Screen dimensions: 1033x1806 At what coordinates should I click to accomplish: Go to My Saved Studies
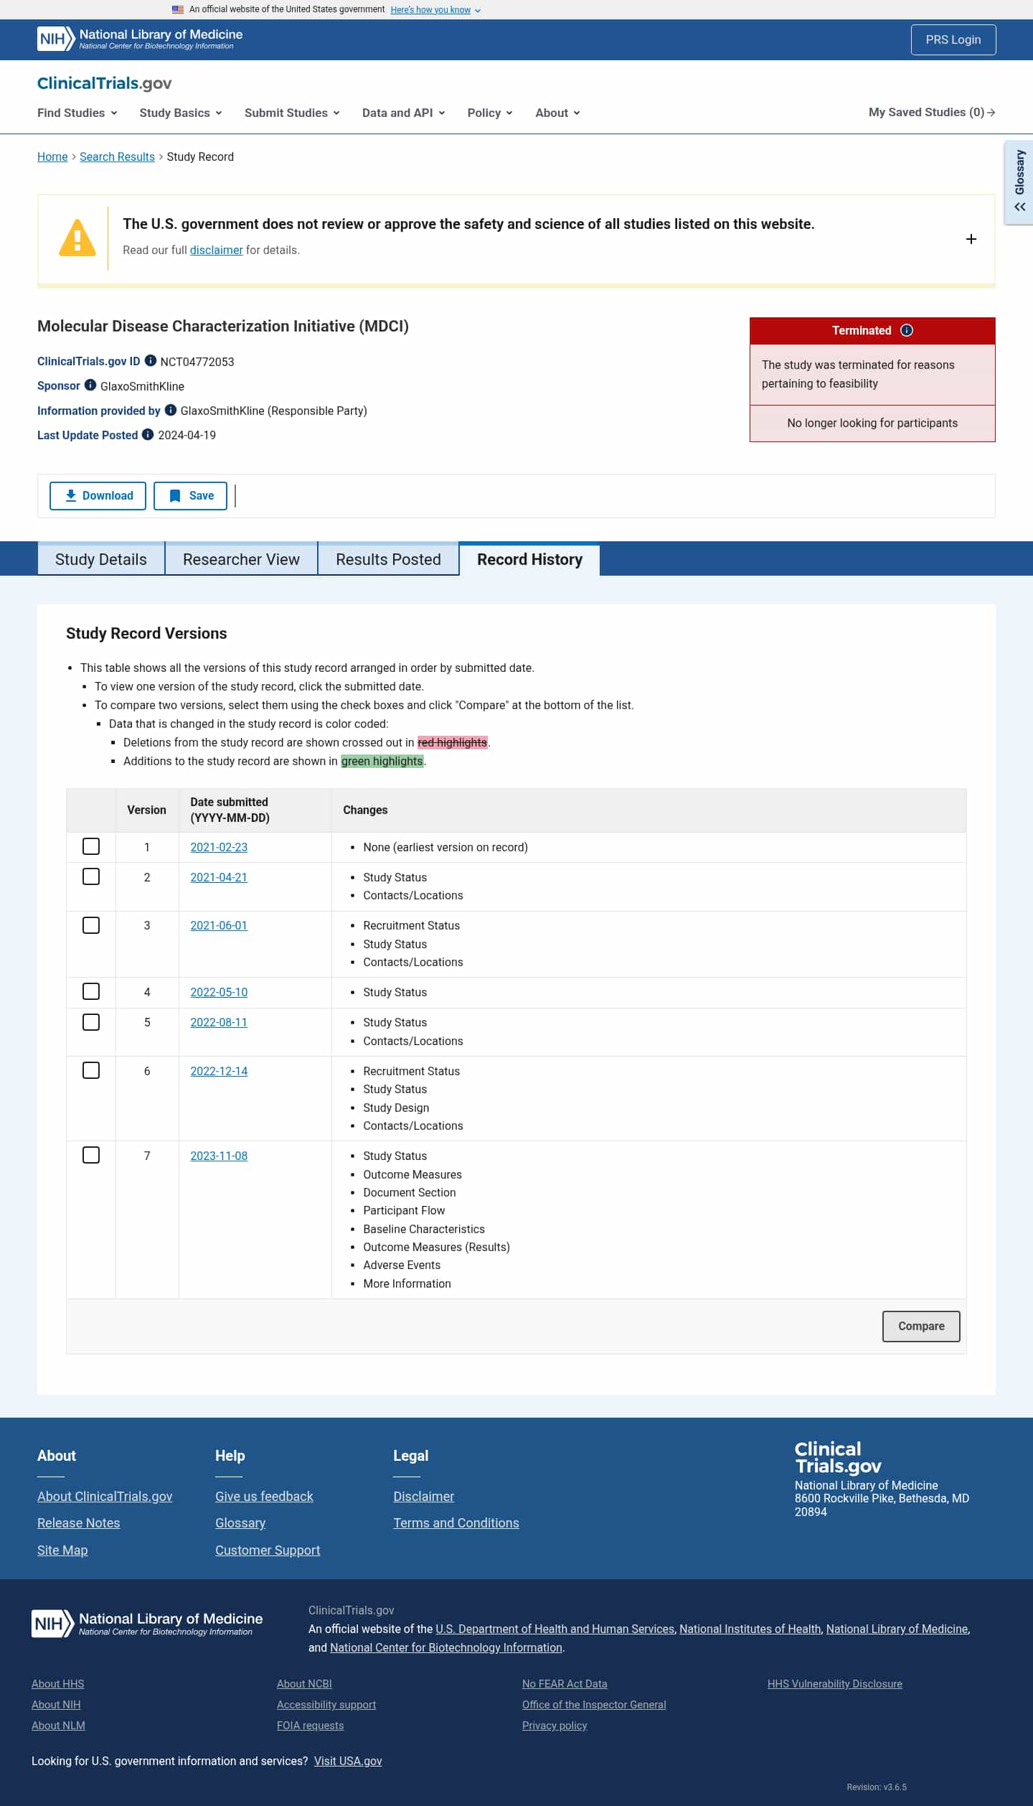pyautogui.click(x=932, y=112)
